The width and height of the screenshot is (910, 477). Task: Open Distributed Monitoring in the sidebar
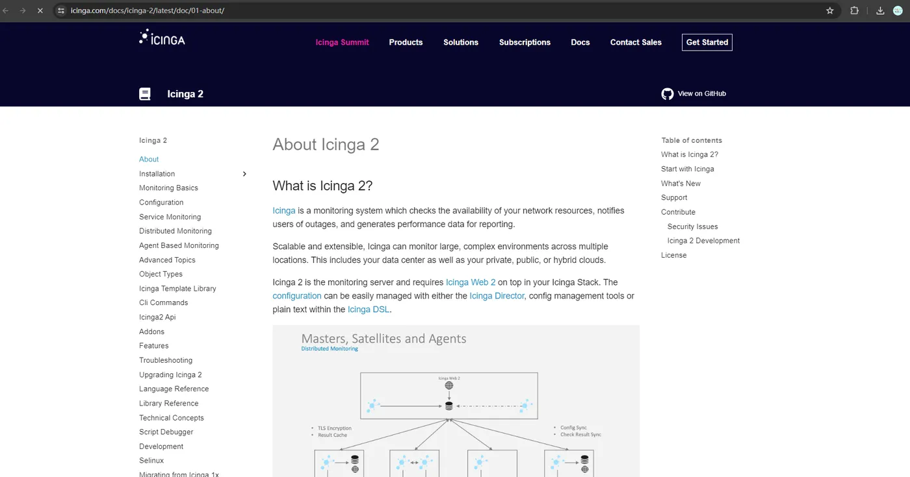tap(175, 231)
